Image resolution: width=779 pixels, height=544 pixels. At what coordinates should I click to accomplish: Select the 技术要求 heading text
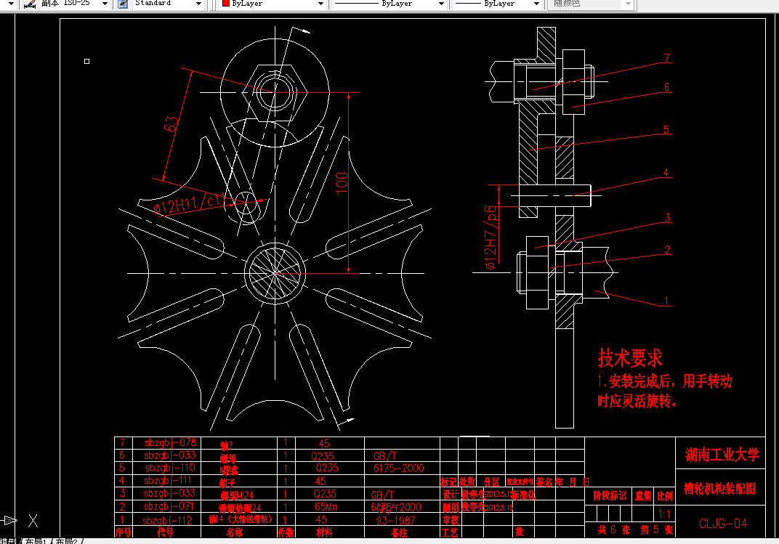[x=630, y=358]
